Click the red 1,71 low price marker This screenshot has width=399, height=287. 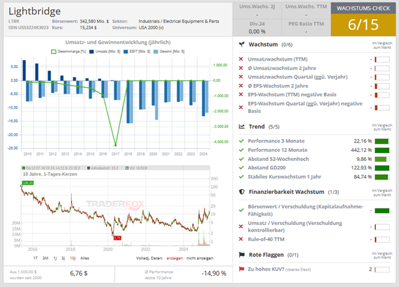[x=117, y=238]
